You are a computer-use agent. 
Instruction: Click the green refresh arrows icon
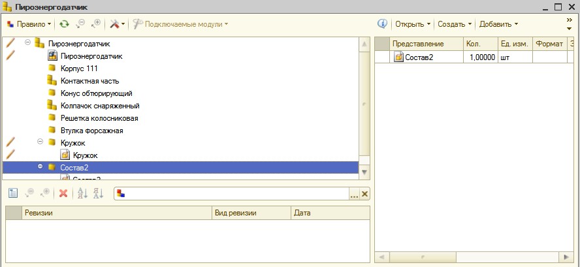click(x=64, y=24)
